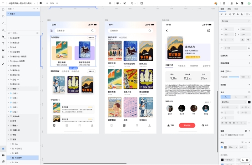This screenshot has width=252, height=165.
Task: Collapse the pages list with the chevron
Action: point(37,9)
